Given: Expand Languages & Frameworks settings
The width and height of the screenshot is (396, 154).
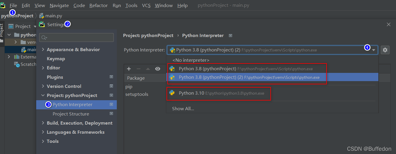Looking at the screenshot, I should [43, 132].
